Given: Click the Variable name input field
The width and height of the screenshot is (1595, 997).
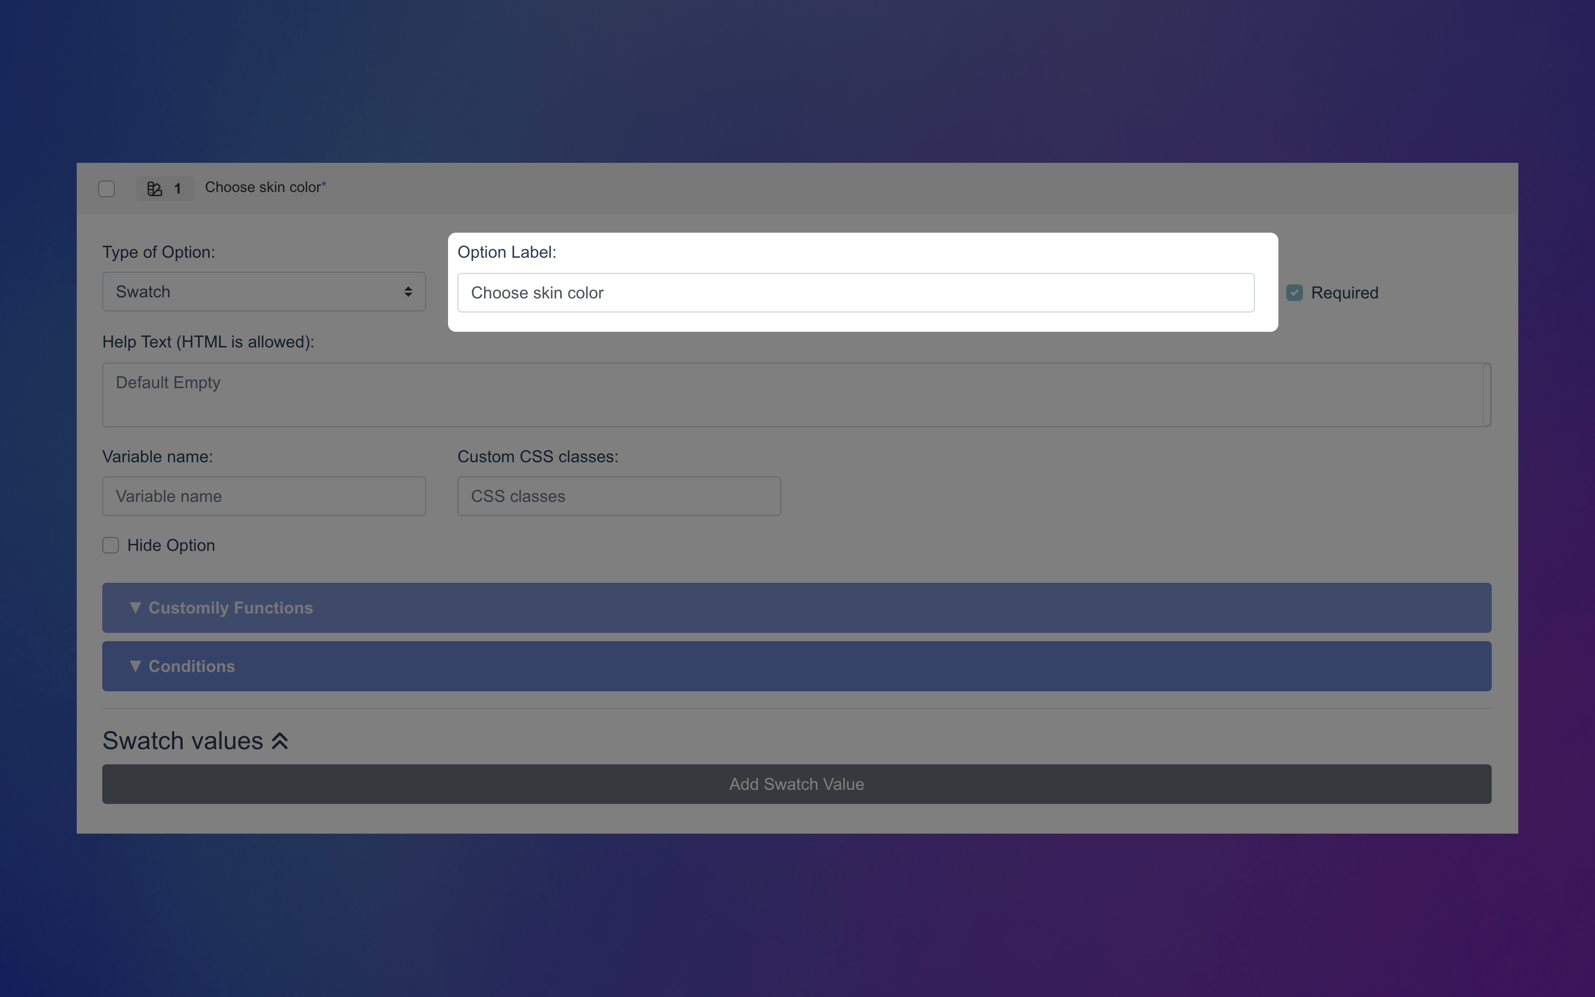Looking at the screenshot, I should pos(263,496).
